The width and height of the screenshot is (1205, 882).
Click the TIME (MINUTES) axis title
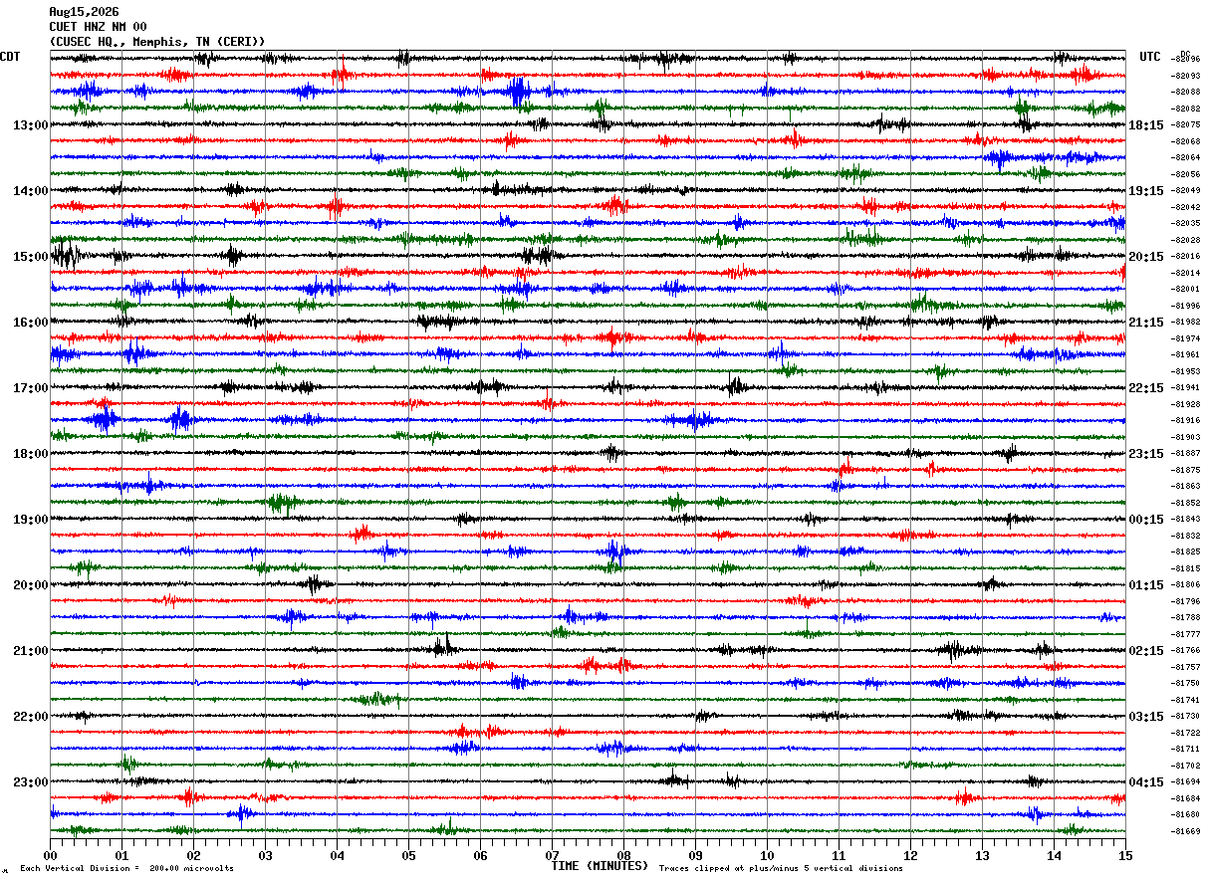[600, 866]
